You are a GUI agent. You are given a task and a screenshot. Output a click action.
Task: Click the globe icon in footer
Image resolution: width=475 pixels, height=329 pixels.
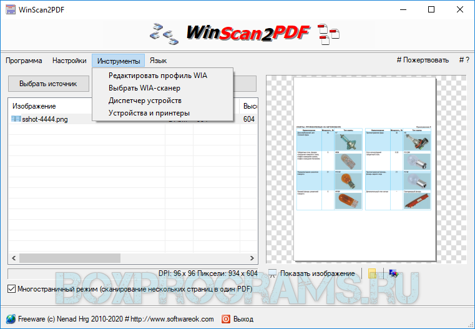pos(11,319)
